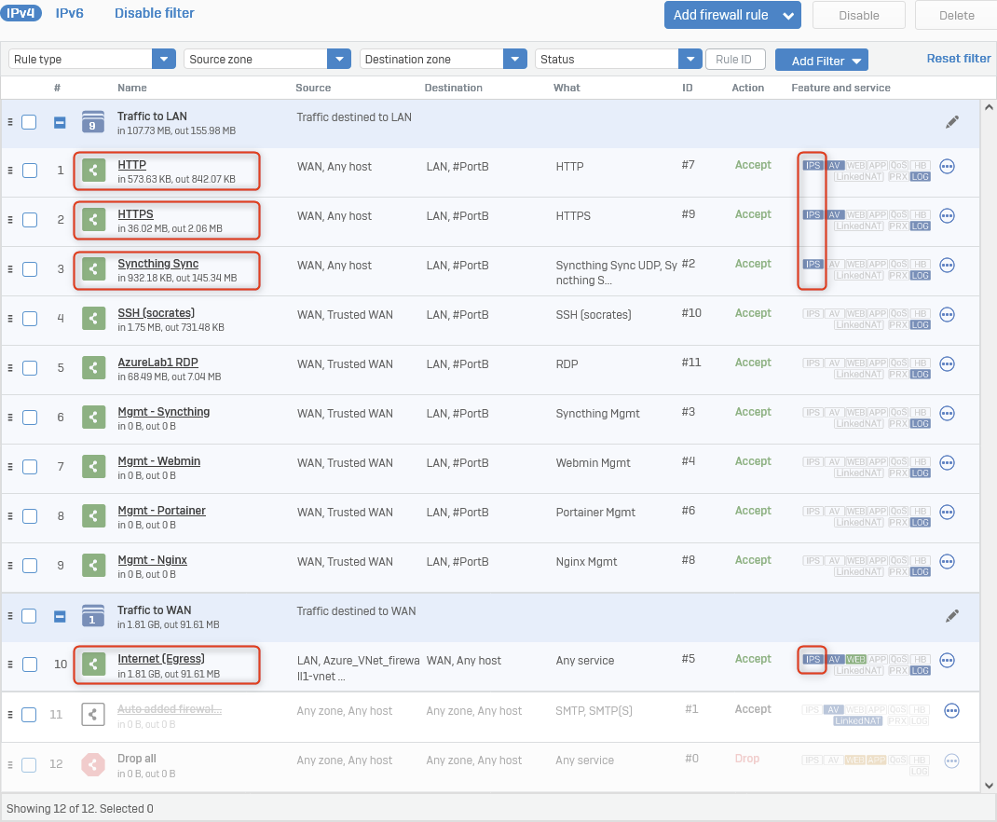Click the IPS badge on the HTTPS rule
This screenshot has height=822, width=997.
click(x=813, y=215)
